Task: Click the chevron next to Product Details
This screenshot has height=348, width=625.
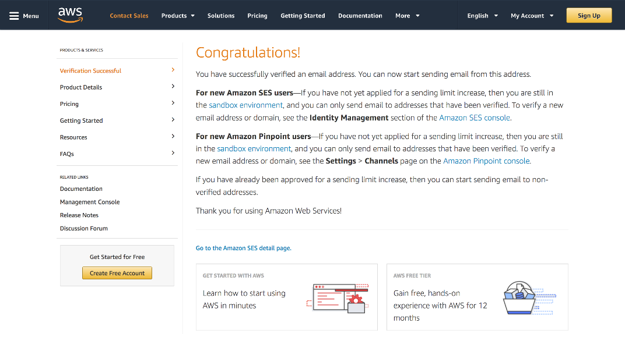Action: tap(173, 87)
